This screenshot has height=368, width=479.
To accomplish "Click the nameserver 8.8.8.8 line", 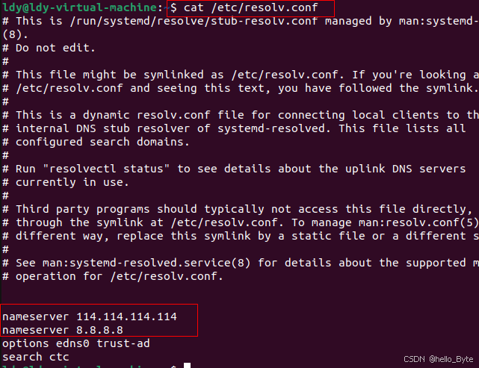I will click(62, 330).
